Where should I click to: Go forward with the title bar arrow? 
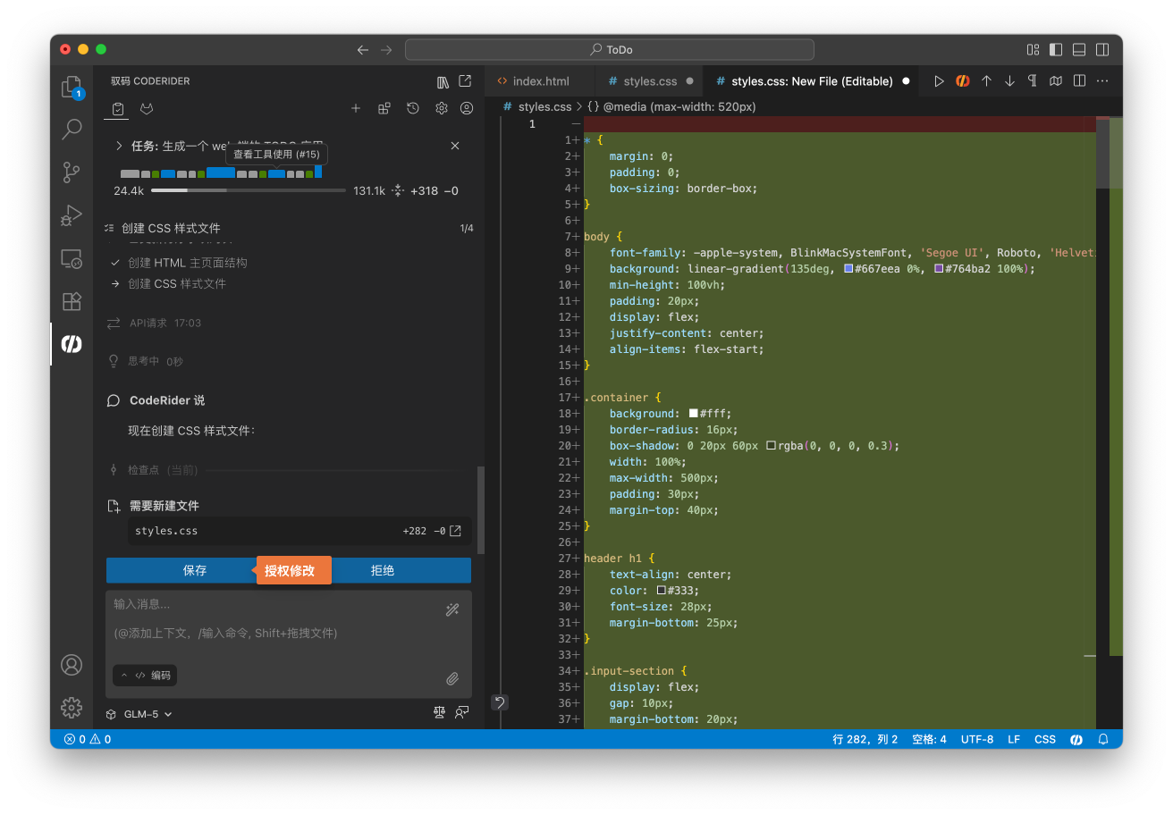point(386,50)
